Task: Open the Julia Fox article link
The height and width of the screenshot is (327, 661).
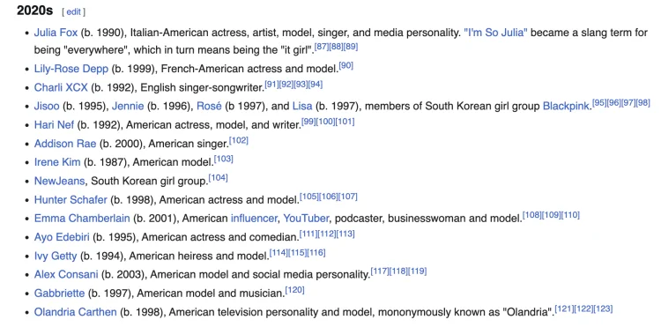Action: [56, 33]
